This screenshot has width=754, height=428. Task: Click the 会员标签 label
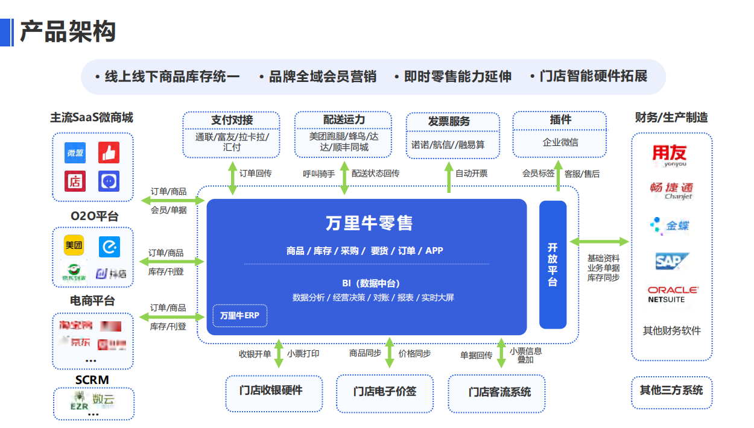pyautogui.click(x=538, y=174)
